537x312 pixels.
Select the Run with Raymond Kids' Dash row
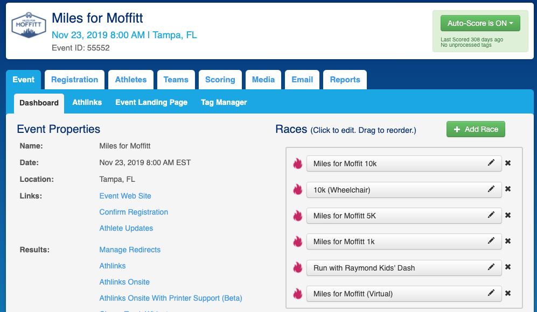tap(404, 268)
